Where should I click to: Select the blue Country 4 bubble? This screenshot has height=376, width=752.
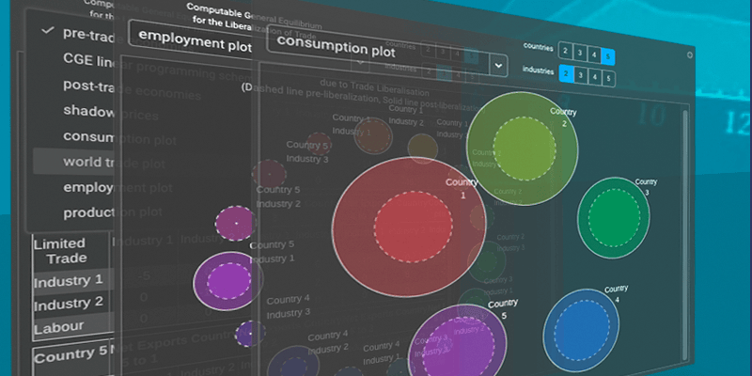click(581, 331)
